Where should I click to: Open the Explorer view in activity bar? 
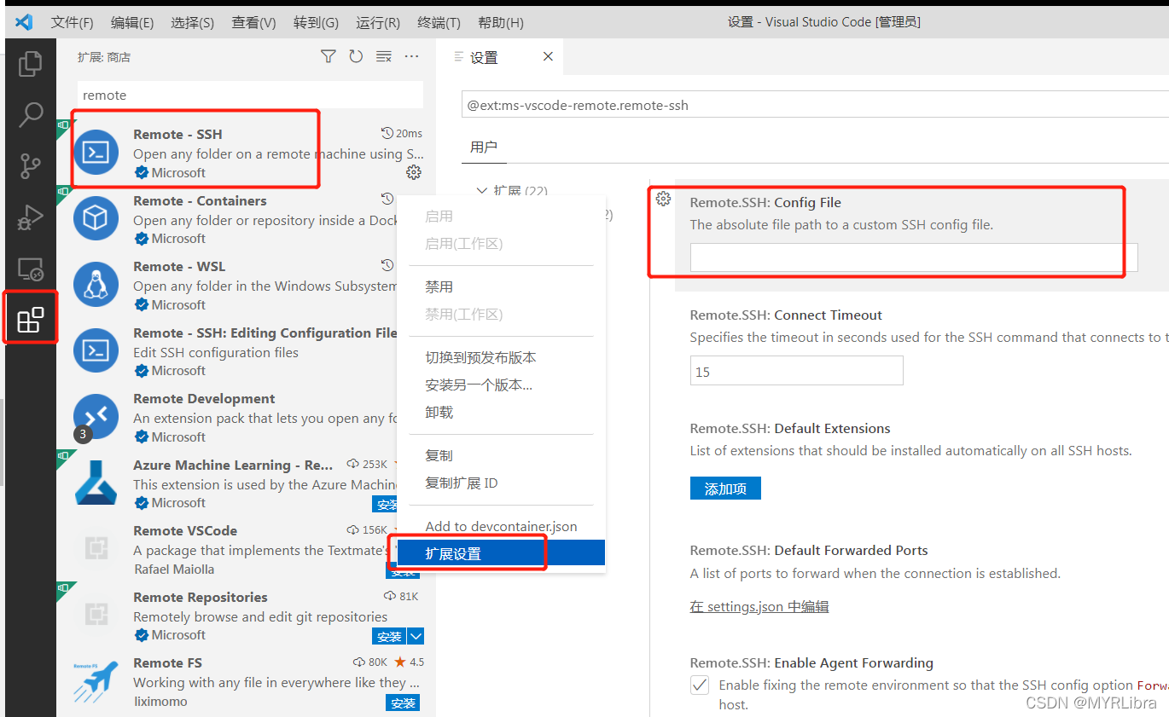[x=31, y=63]
